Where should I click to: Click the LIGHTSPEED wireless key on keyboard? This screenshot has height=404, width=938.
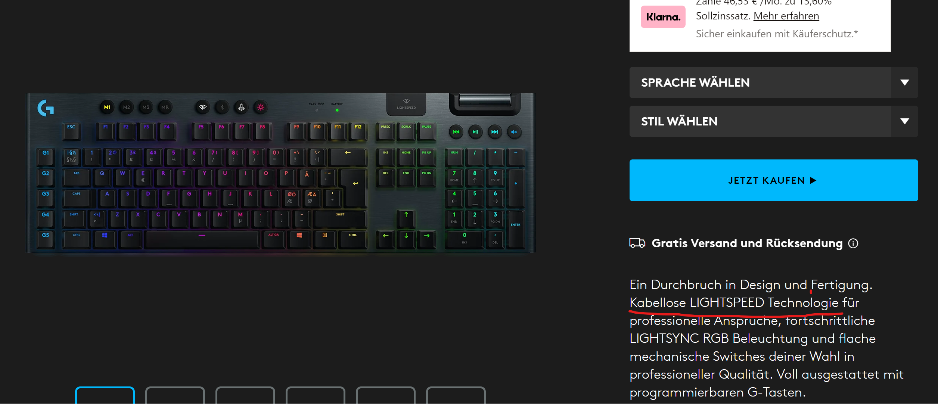click(203, 108)
